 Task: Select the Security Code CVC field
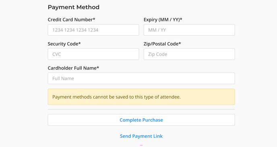click(x=93, y=54)
